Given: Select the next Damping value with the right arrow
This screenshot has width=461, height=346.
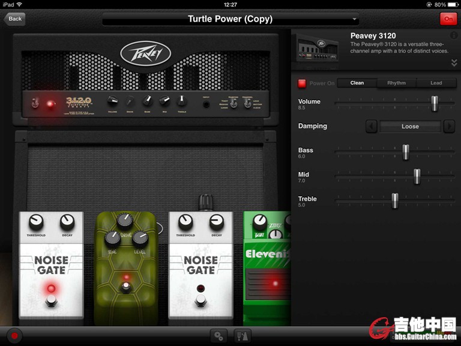Looking at the screenshot, I should [449, 127].
